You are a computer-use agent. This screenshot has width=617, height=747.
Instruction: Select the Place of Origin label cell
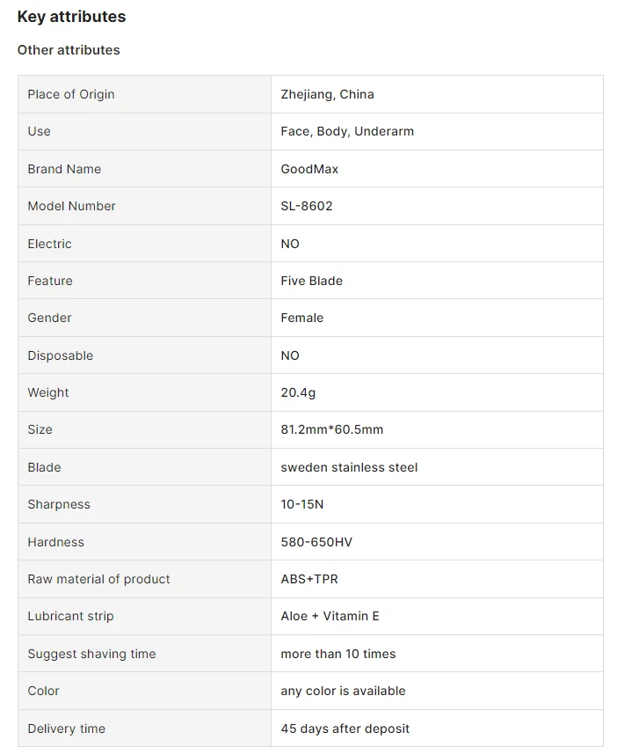click(145, 94)
